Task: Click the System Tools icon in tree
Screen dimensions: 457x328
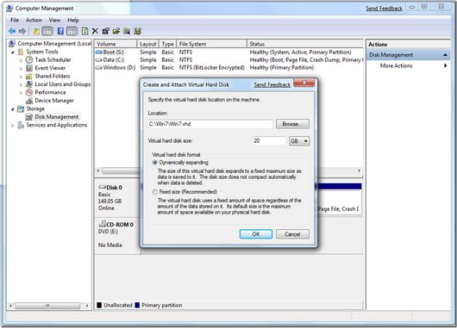Action: (x=21, y=52)
